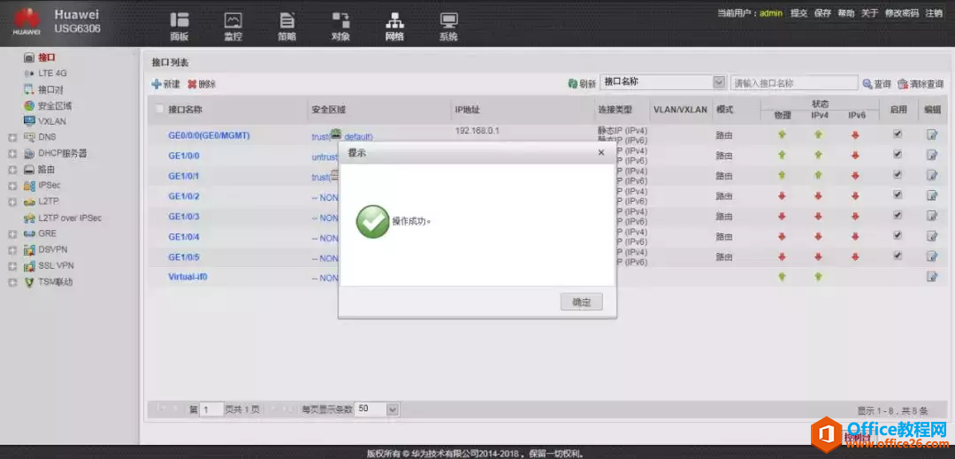Click 关于 in the top bar
This screenshot has height=459, width=955.
870,12
